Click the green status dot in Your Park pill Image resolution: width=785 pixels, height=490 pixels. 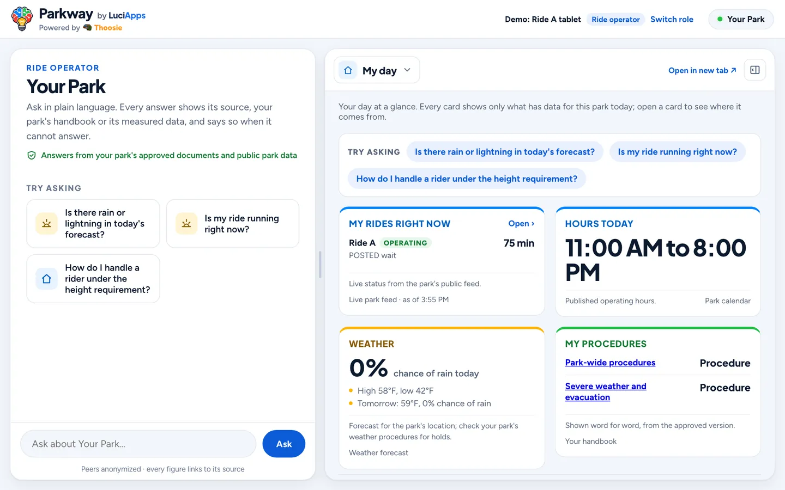point(720,19)
